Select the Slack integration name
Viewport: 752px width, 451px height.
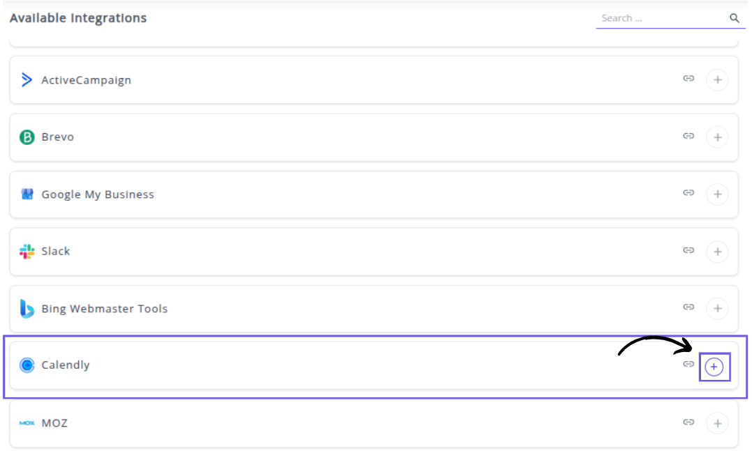click(56, 252)
